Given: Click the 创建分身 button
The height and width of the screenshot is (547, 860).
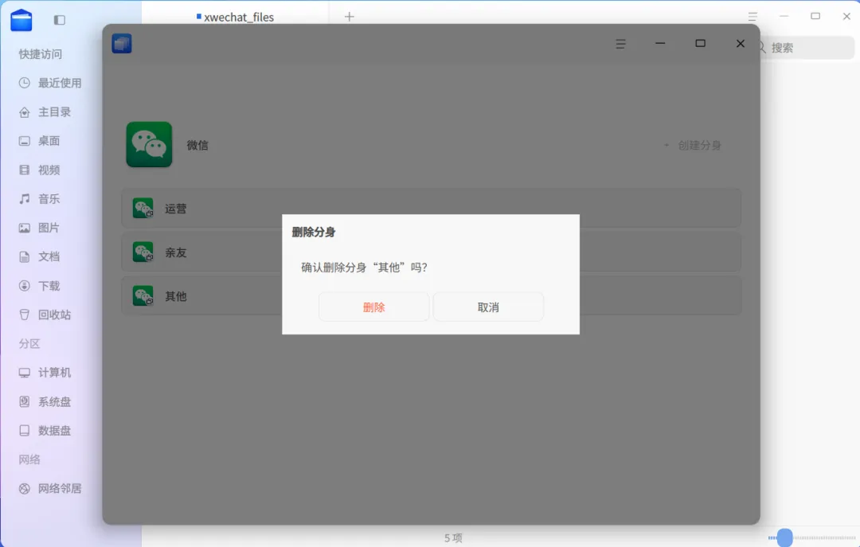Looking at the screenshot, I should [694, 146].
